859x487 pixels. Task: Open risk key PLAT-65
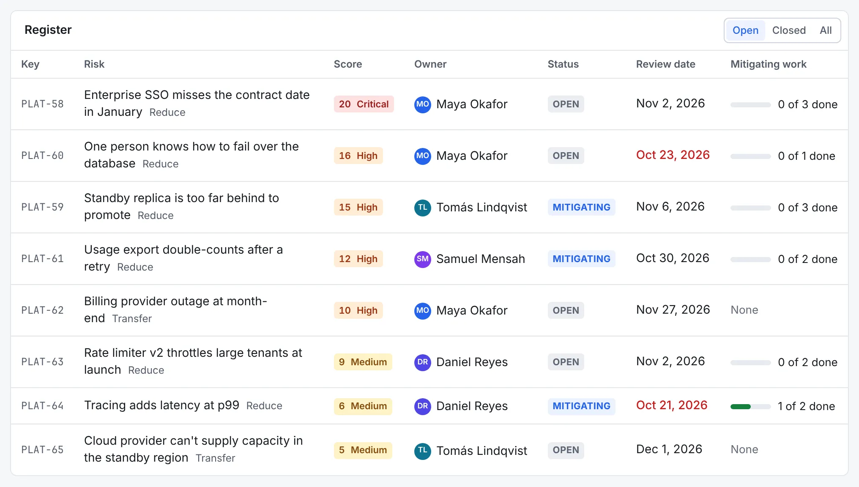click(42, 450)
